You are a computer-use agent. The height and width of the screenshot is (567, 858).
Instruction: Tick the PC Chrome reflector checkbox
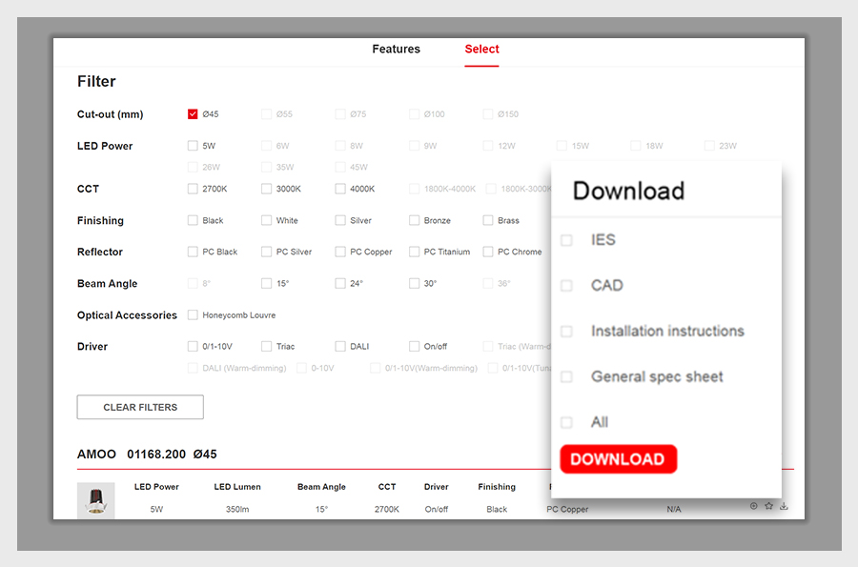click(488, 252)
